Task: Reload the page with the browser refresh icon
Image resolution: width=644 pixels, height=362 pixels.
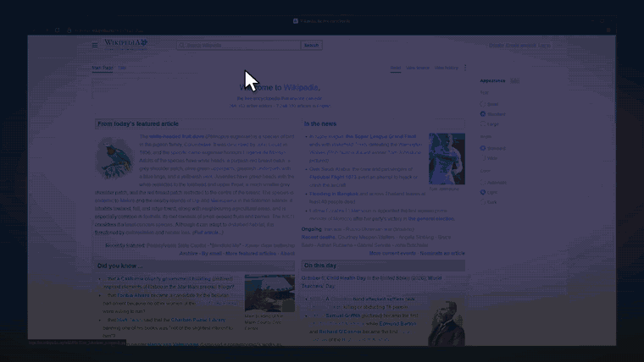Action: coord(57,30)
